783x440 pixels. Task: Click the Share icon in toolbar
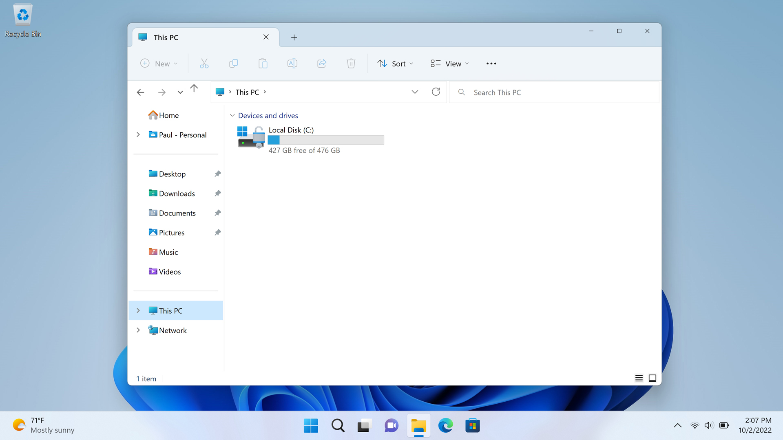322,64
